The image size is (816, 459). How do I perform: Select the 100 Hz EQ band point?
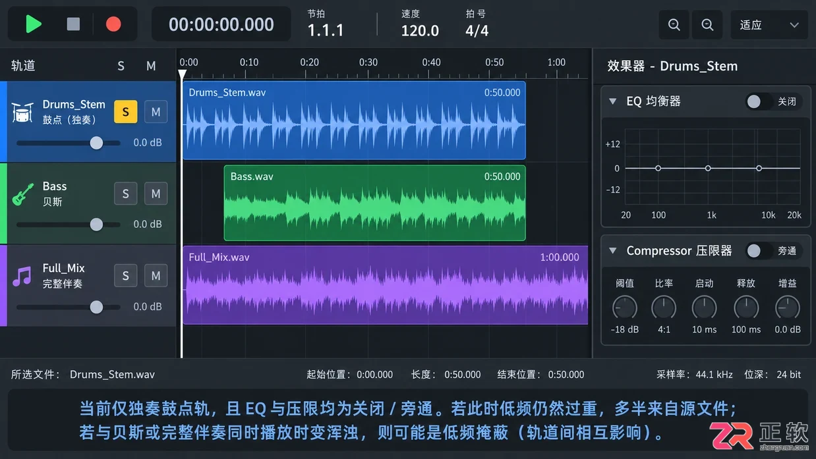tap(658, 169)
